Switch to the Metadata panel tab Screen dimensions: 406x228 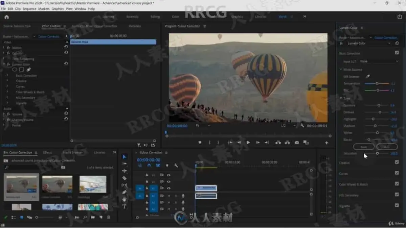(135, 26)
